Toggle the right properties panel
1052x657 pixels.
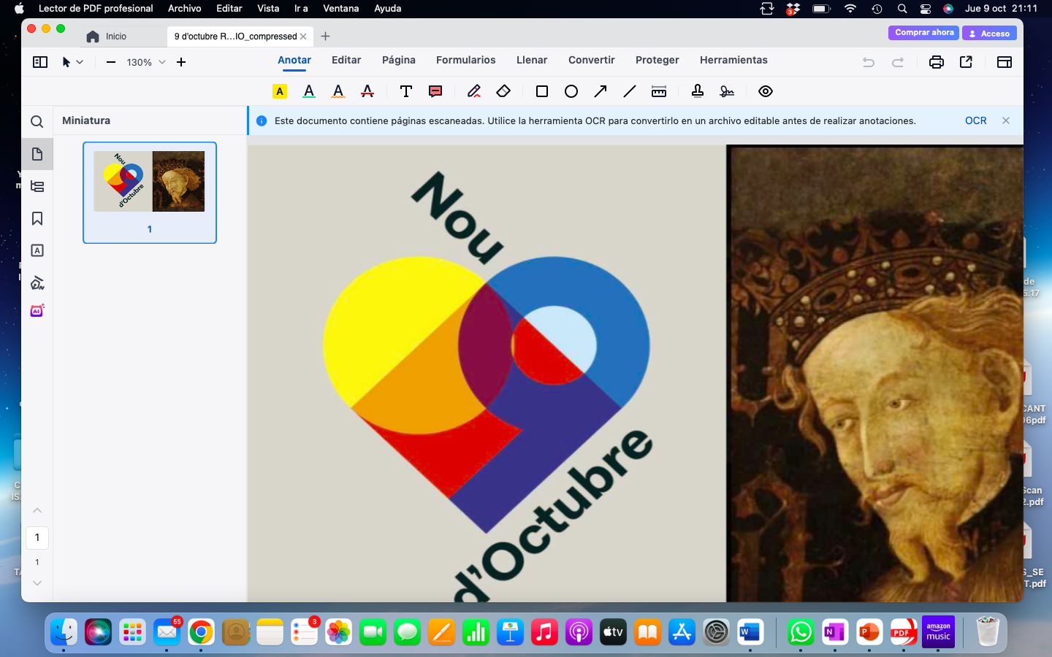pos(1005,62)
